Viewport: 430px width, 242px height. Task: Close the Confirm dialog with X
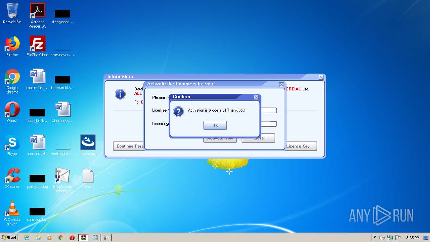[x=256, y=97]
